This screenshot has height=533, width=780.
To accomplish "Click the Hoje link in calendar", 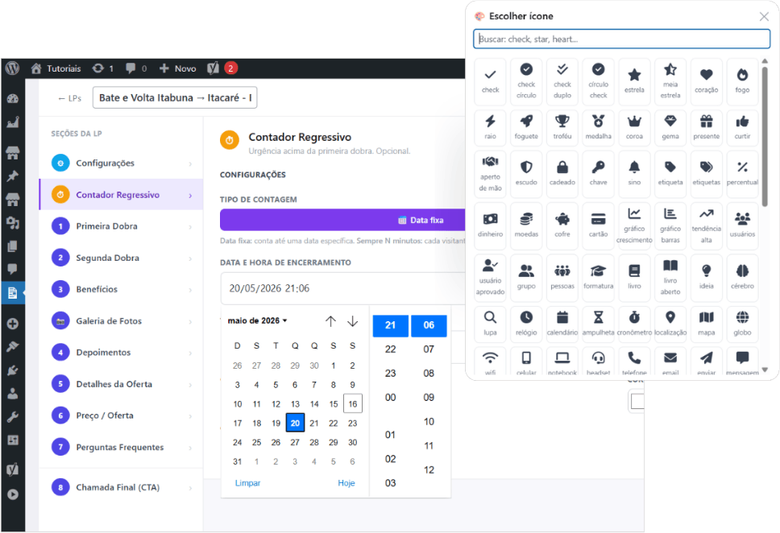I will click(346, 483).
